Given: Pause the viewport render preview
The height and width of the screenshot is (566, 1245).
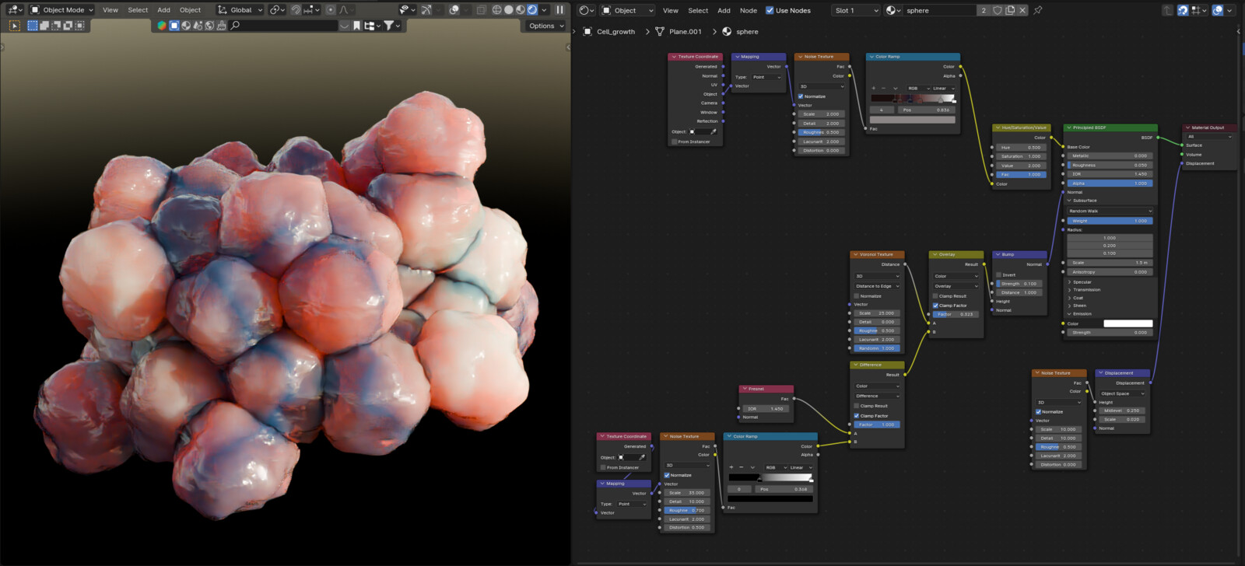Looking at the screenshot, I should [559, 10].
